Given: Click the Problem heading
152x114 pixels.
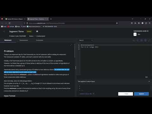Looking at the screenshot, I should (x=9, y=51).
